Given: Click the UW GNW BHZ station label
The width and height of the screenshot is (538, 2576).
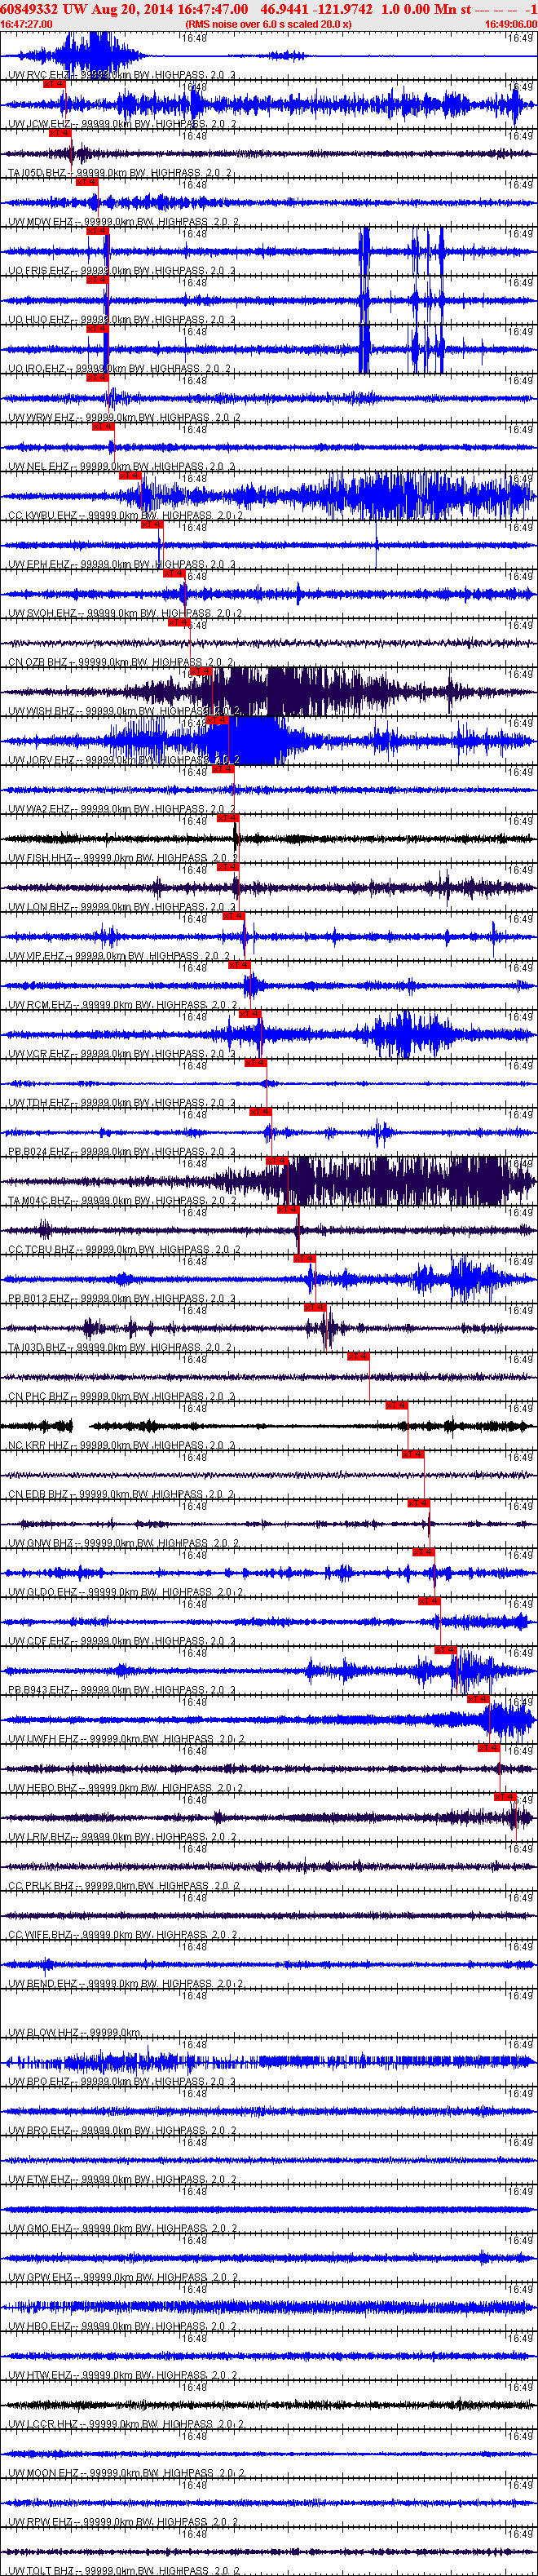Looking at the screenshot, I should [x=41, y=1545].
